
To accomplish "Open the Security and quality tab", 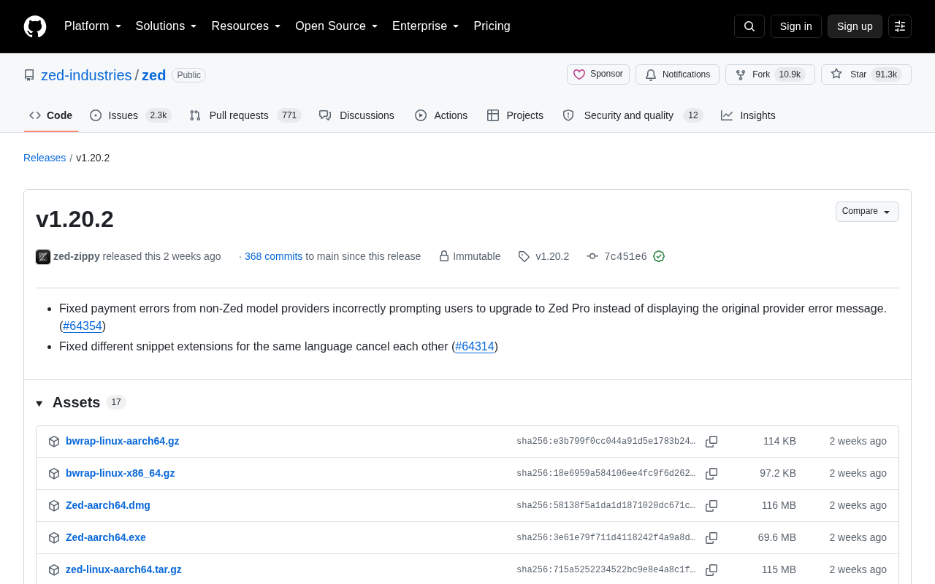I will click(x=633, y=115).
